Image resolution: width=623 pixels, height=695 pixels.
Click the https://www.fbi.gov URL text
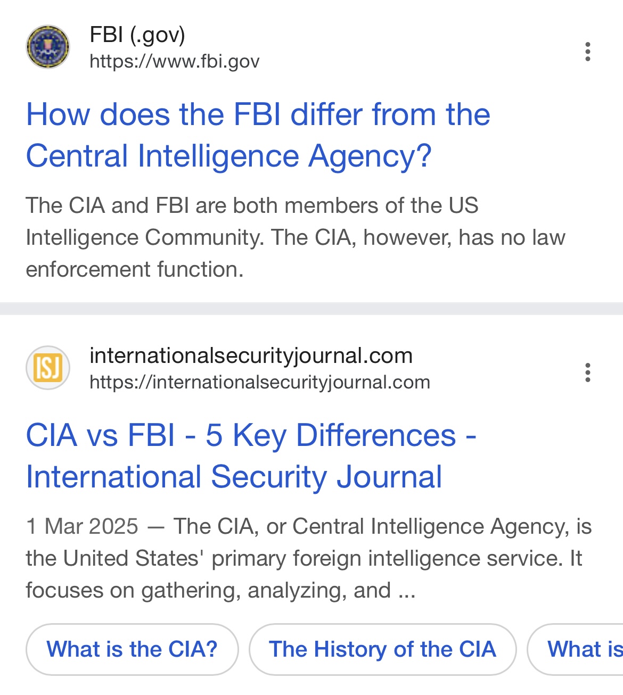(174, 62)
